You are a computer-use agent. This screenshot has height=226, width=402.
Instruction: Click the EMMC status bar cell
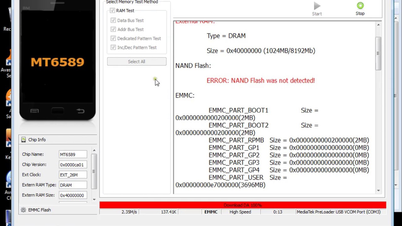(211, 212)
